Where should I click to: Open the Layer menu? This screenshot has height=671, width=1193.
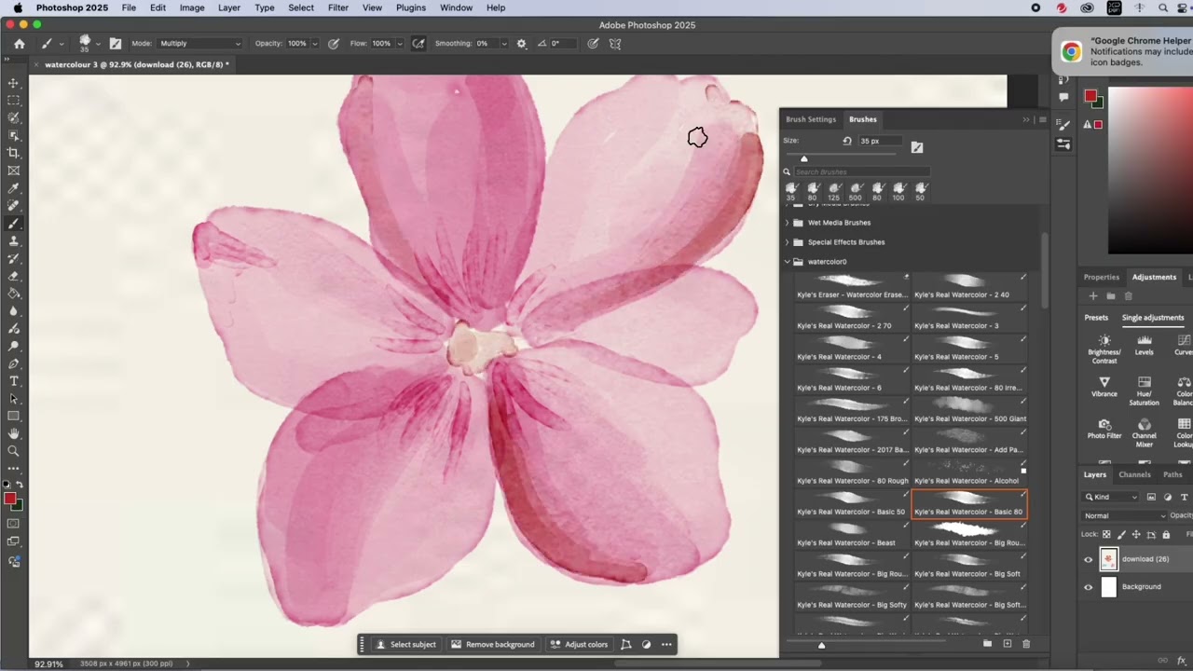(229, 7)
